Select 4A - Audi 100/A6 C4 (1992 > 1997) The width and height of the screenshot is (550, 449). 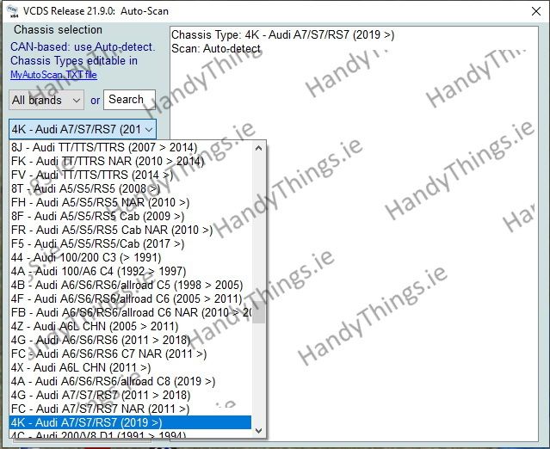click(x=131, y=271)
